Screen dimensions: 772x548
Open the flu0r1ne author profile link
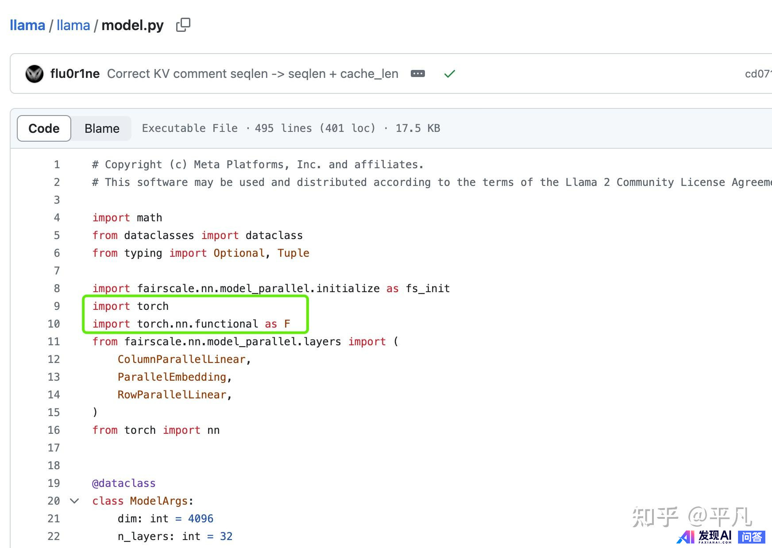75,73
